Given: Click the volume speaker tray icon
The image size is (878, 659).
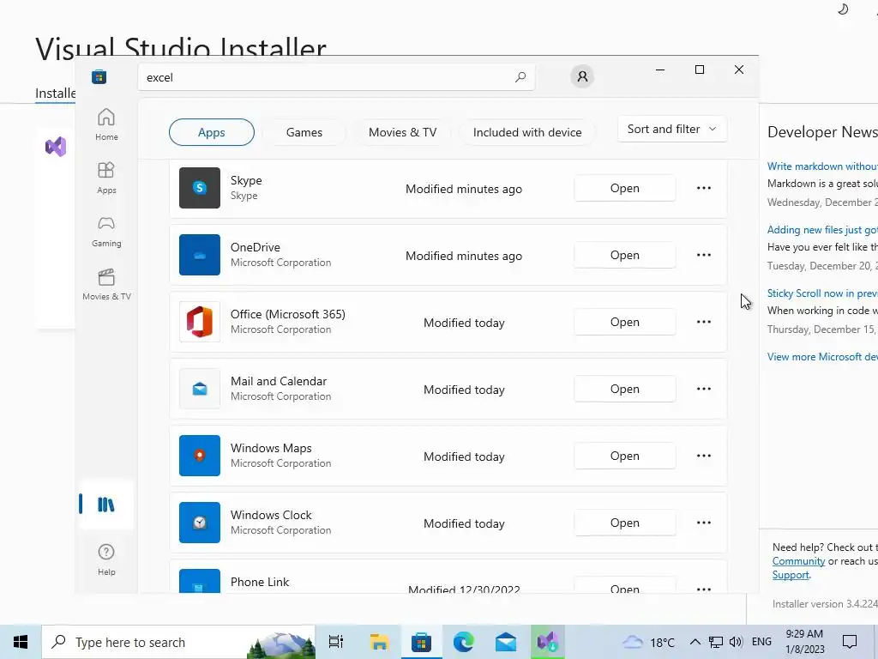Looking at the screenshot, I should [x=736, y=642].
